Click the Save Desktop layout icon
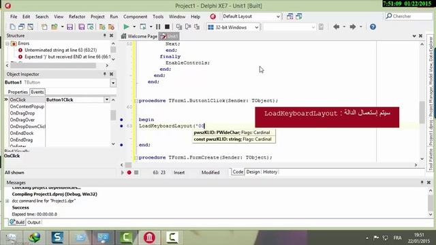Viewport: 436px width, 245px height. click(290, 16)
